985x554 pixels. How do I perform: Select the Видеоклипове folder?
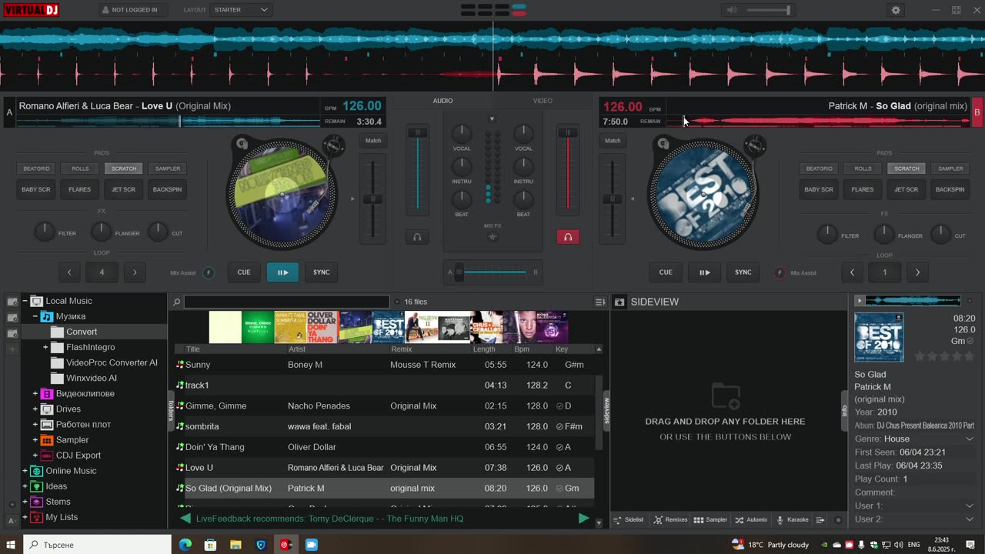click(x=85, y=393)
